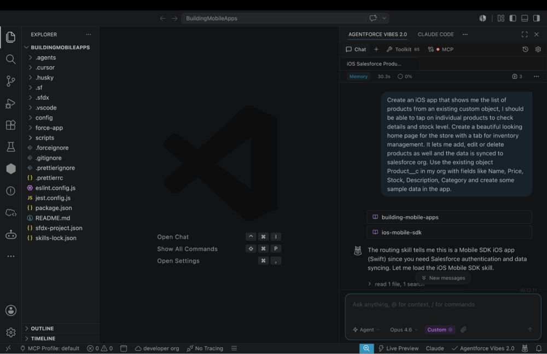Open chat history clock icon
The height and width of the screenshot is (354, 547).
click(525, 49)
